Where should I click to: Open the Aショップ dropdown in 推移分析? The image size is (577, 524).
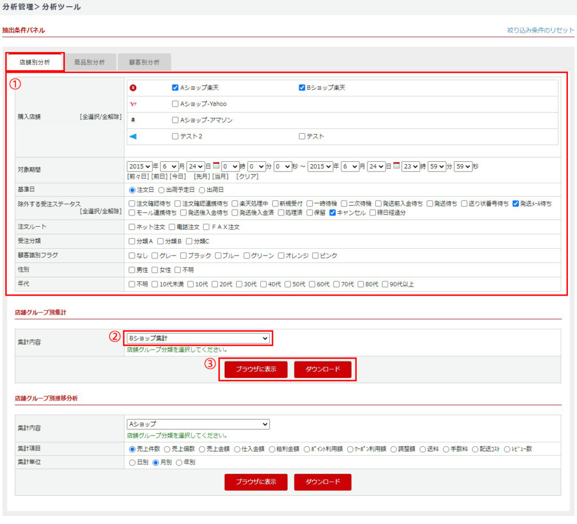(198, 424)
